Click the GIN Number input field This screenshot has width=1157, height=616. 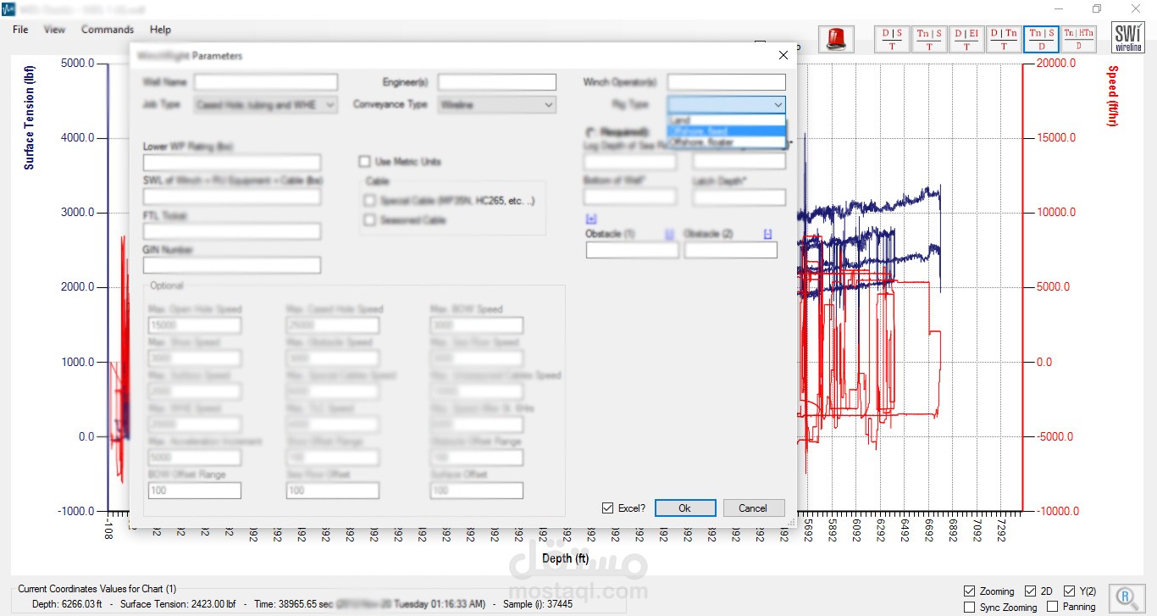coord(232,265)
